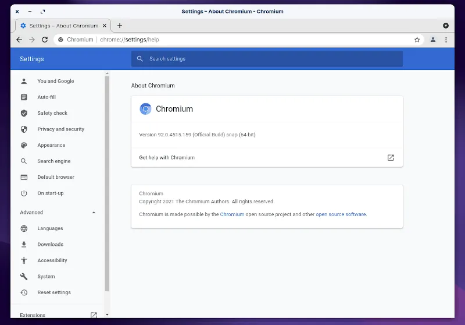
Task: Open Search engine settings section
Action: [x=53, y=161]
